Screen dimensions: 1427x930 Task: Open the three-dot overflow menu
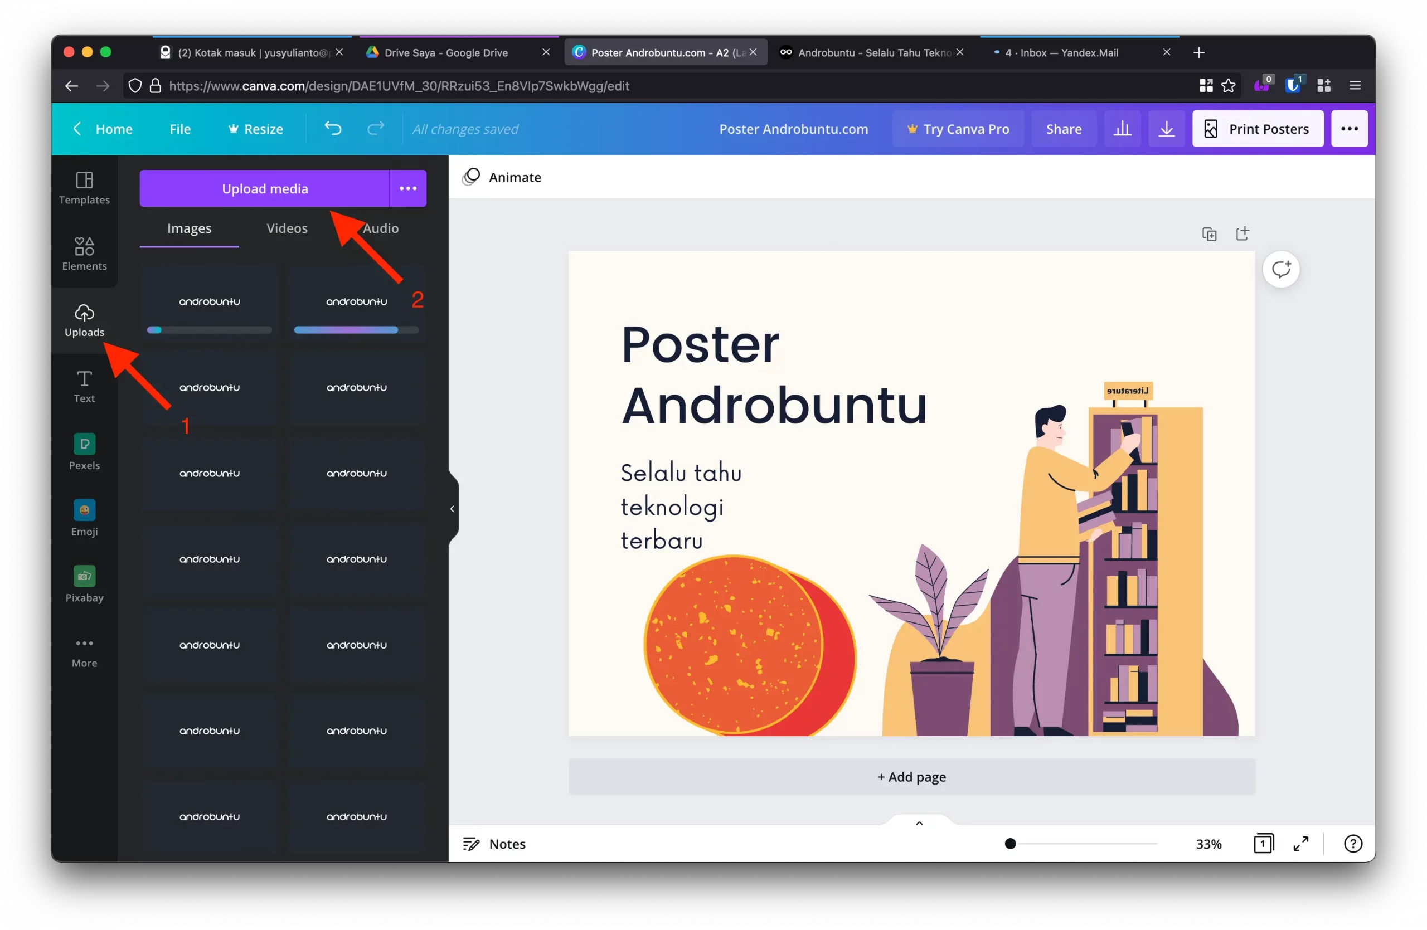pos(407,188)
